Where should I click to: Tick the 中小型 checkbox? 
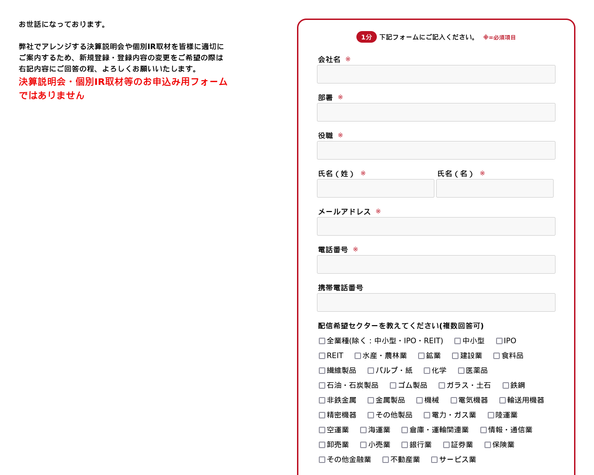(x=458, y=341)
